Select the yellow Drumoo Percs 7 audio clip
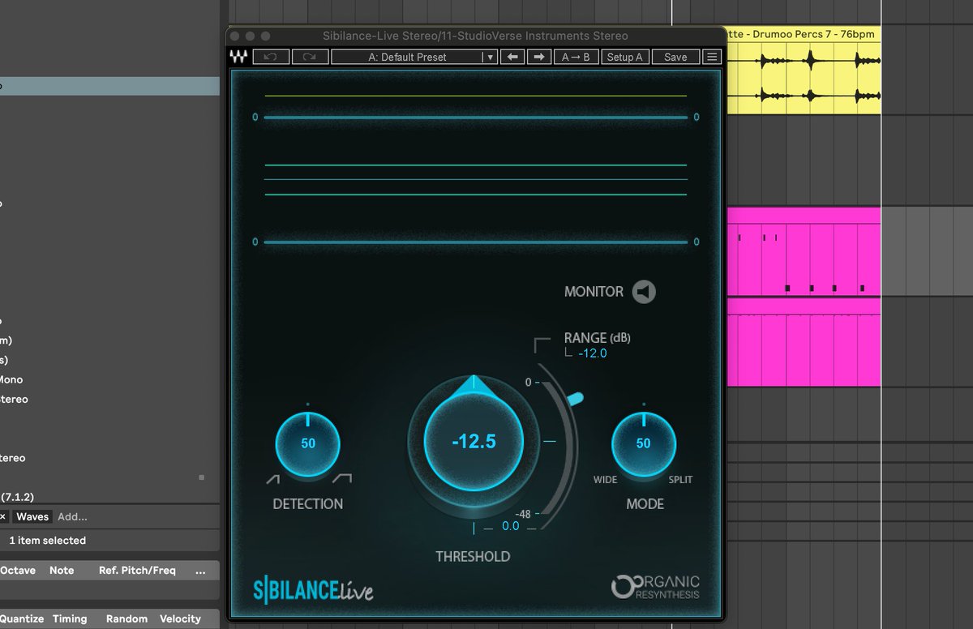The width and height of the screenshot is (973, 629). coord(804,70)
